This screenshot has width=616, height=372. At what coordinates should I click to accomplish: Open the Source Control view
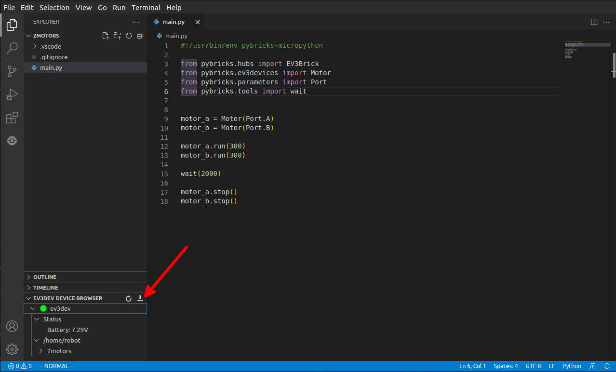tap(12, 71)
